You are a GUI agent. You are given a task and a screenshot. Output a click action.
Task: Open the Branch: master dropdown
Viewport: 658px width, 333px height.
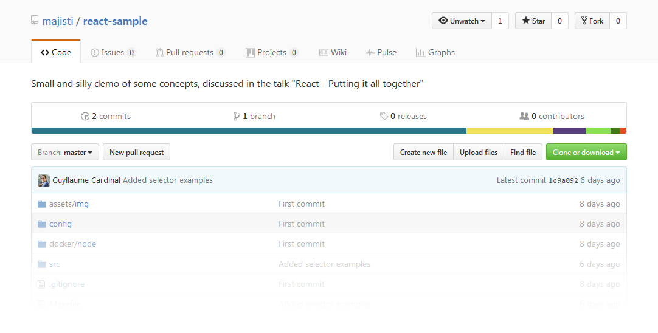point(65,153)
